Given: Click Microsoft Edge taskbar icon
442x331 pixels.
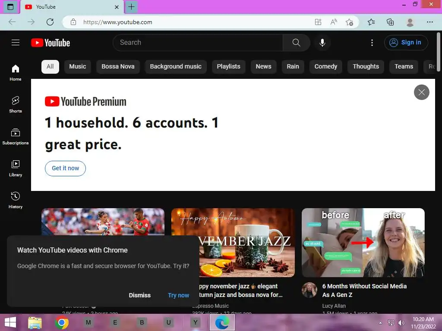Looking at the screenshot, I should pos(222,322).
